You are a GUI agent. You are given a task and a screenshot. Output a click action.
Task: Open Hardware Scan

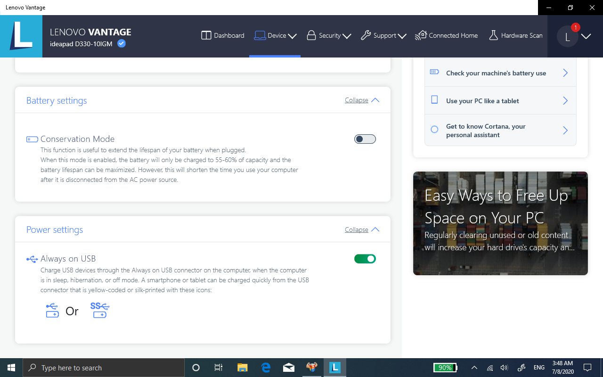[515, 35]
